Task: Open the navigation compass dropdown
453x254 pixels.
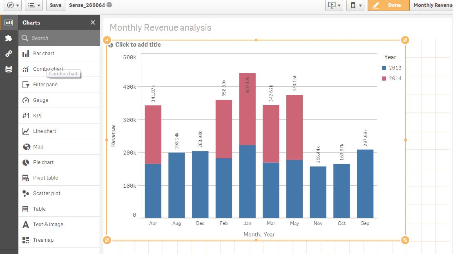Action: 12,6
